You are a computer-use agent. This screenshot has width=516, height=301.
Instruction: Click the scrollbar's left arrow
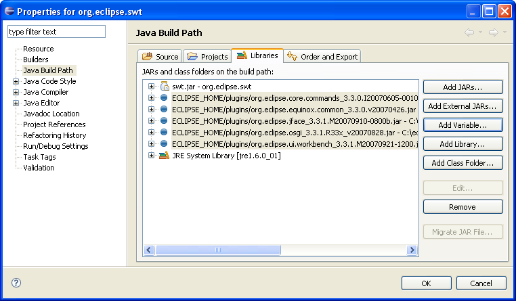pos(149,250)
